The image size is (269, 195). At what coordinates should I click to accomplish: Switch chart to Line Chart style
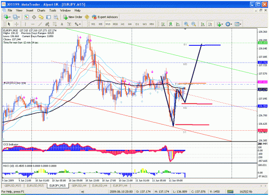click(178, 24)
